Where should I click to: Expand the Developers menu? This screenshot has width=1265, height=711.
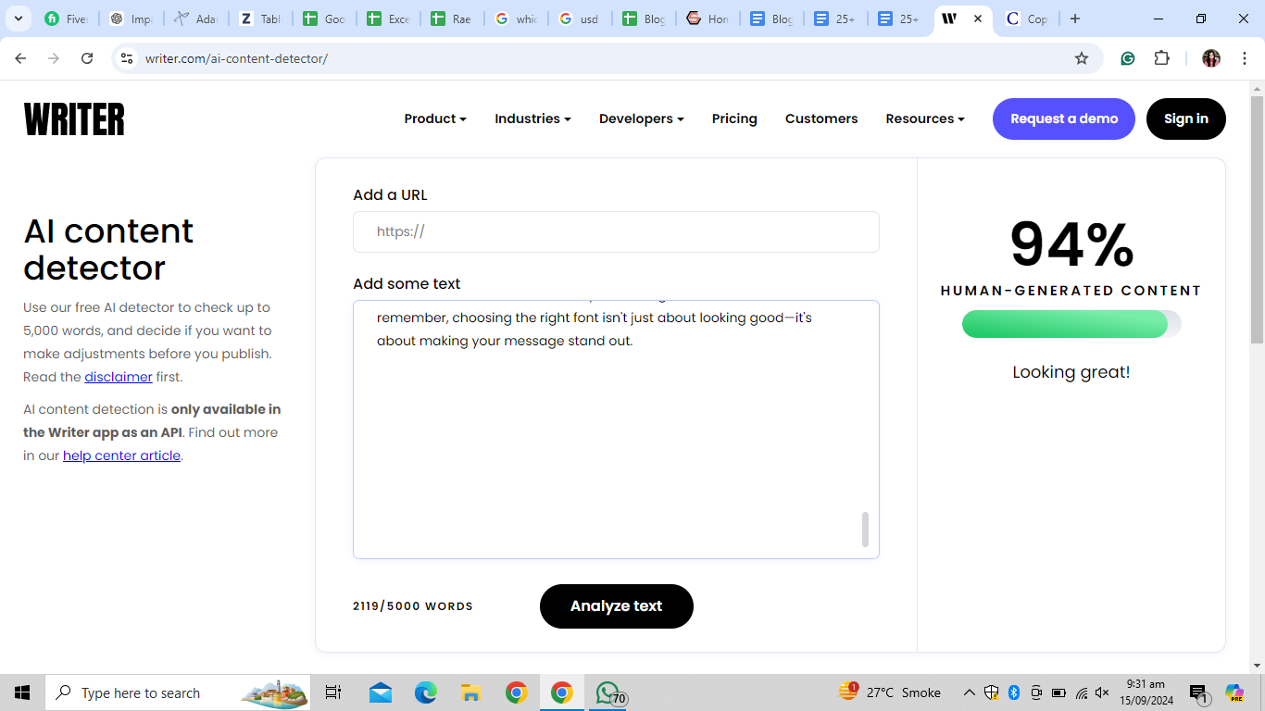pos(642,118)
